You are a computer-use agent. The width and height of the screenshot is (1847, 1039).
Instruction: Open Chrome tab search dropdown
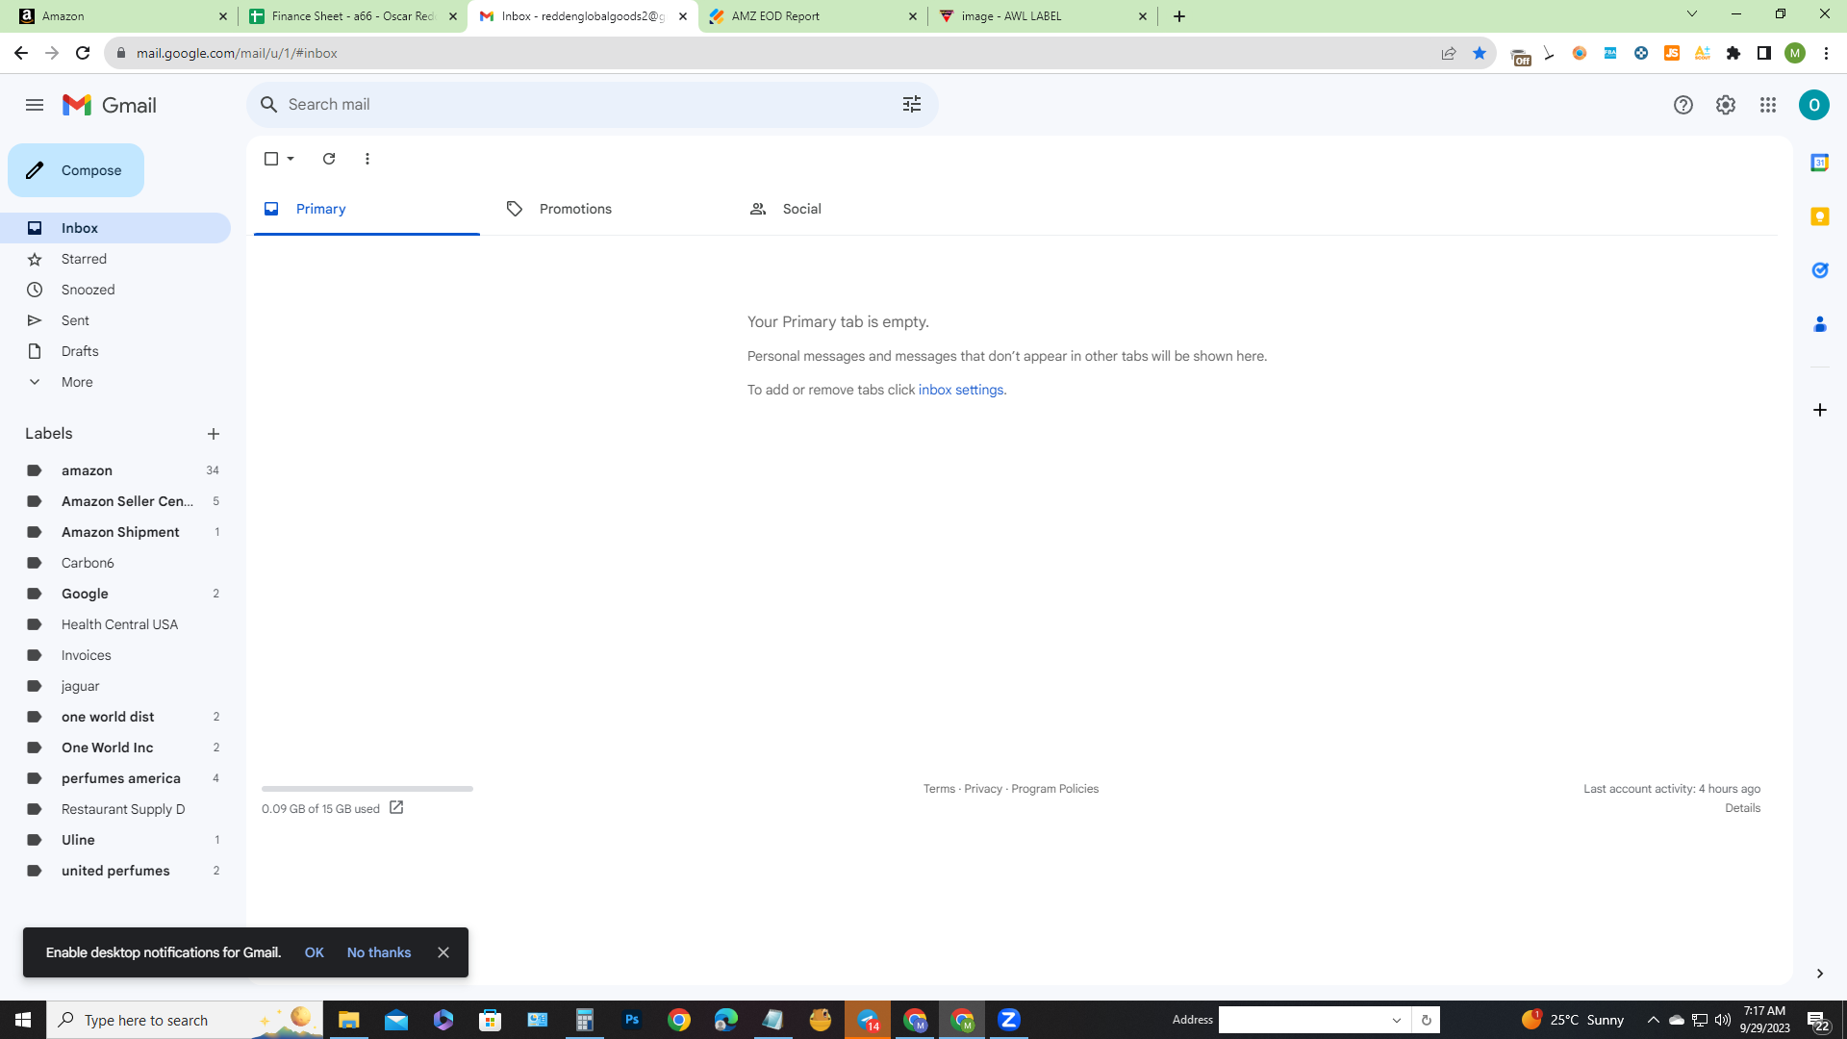pos(1692,14)
